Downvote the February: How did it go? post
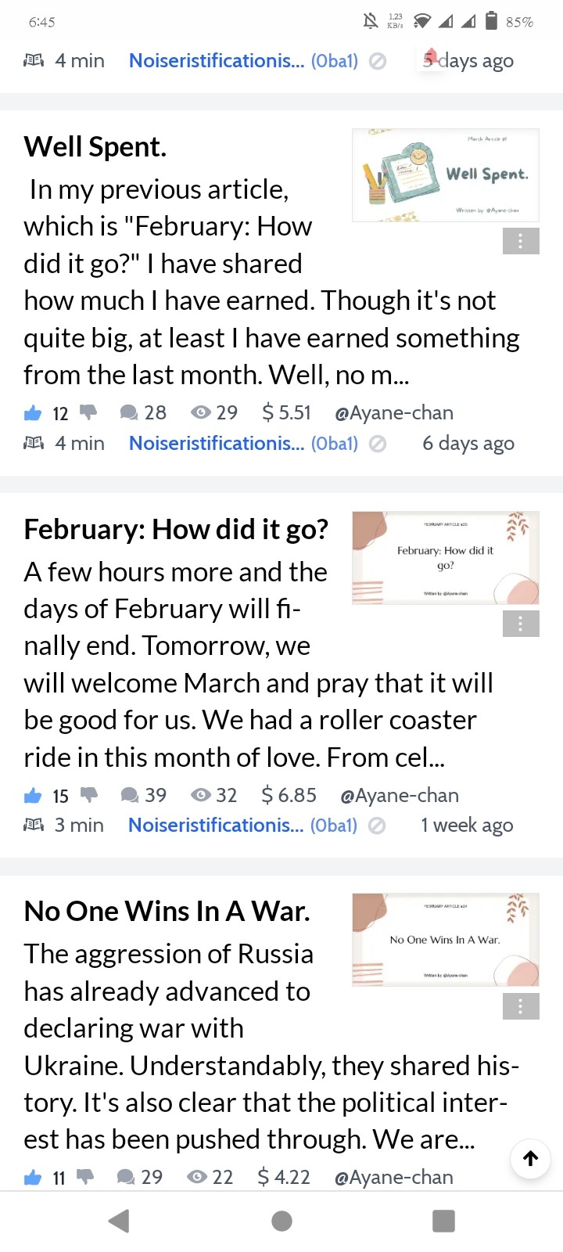563x1252 pixels. point(89,795)
